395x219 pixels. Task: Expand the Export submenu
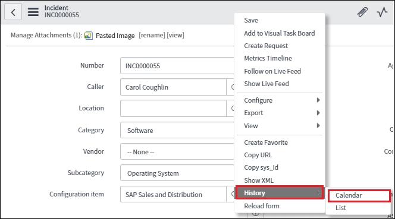pos(280,113)
